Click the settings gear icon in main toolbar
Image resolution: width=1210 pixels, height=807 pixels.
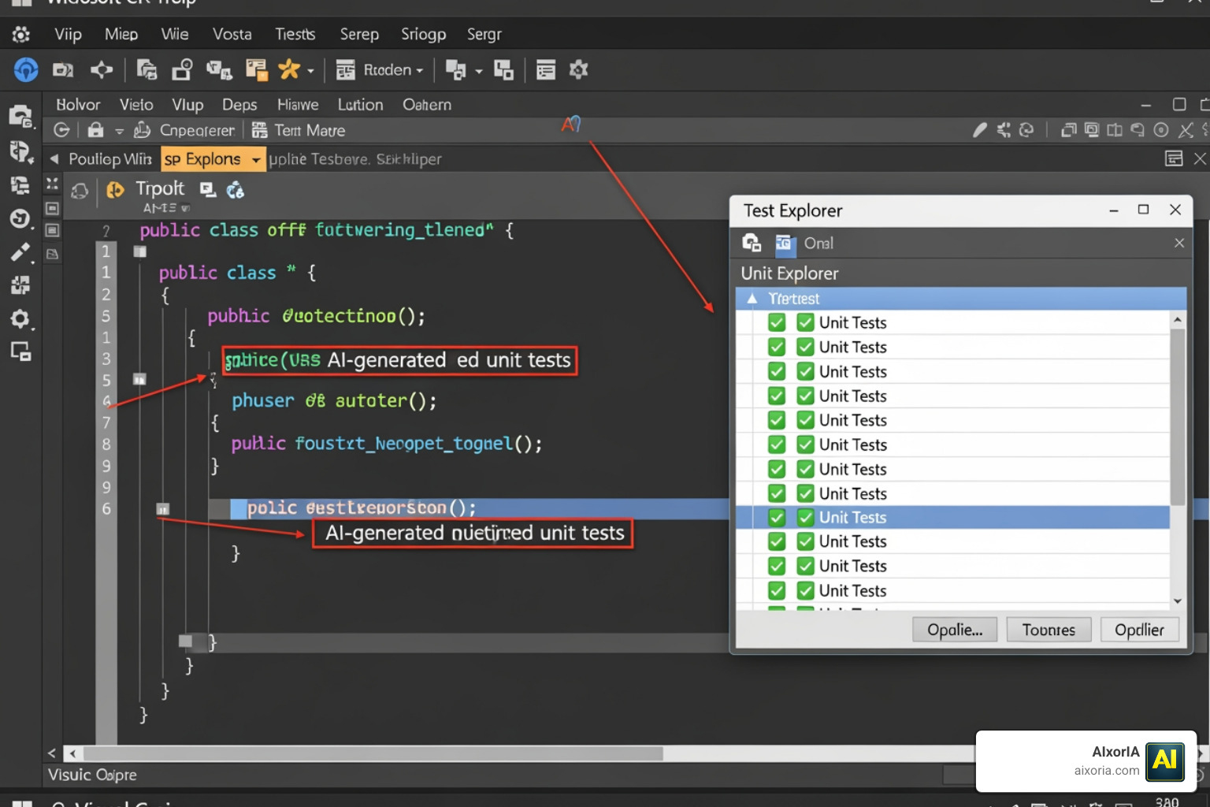tap(579, 69)
